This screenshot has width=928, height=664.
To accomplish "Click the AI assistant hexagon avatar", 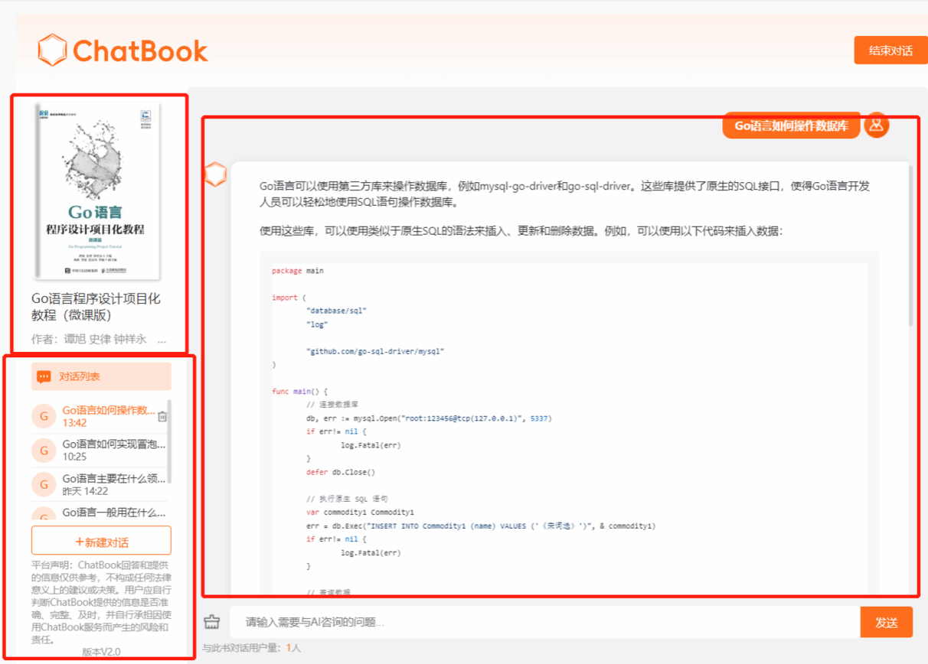I will pyautogui.click(x=216, y=174).
